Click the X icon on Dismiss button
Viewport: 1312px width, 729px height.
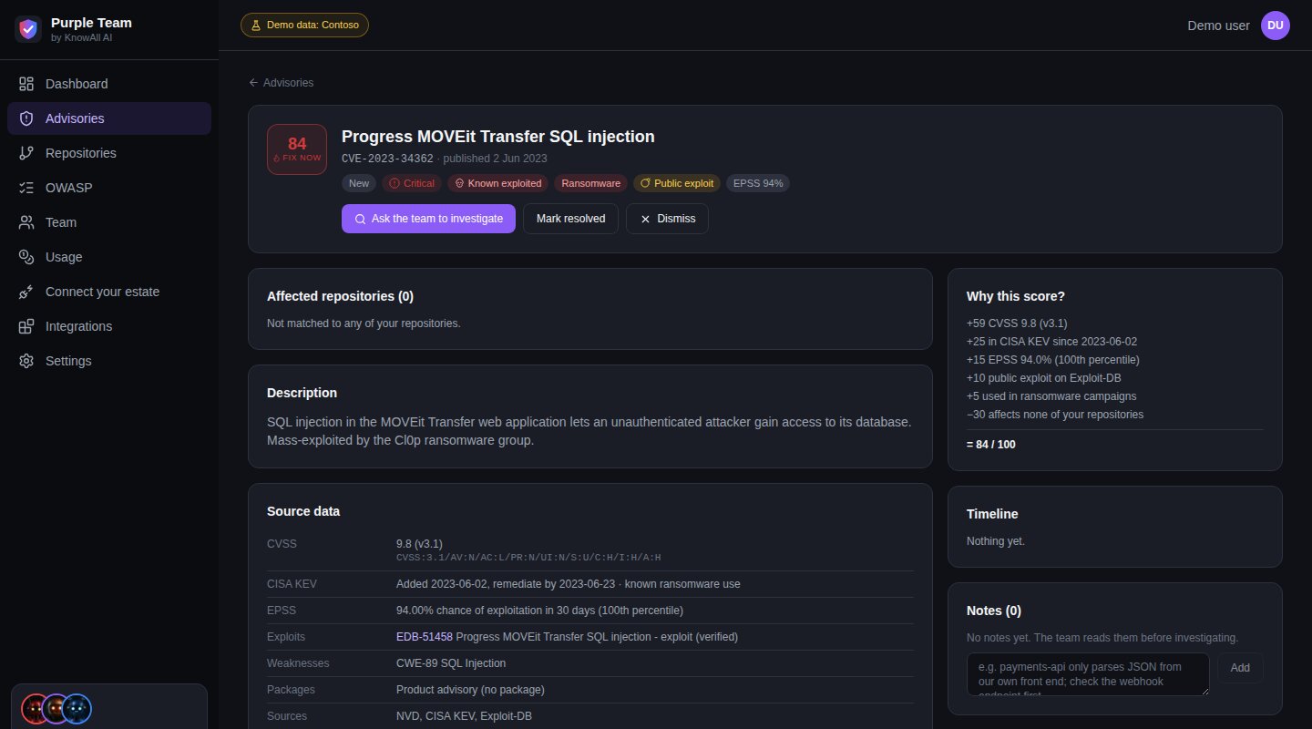646,219
